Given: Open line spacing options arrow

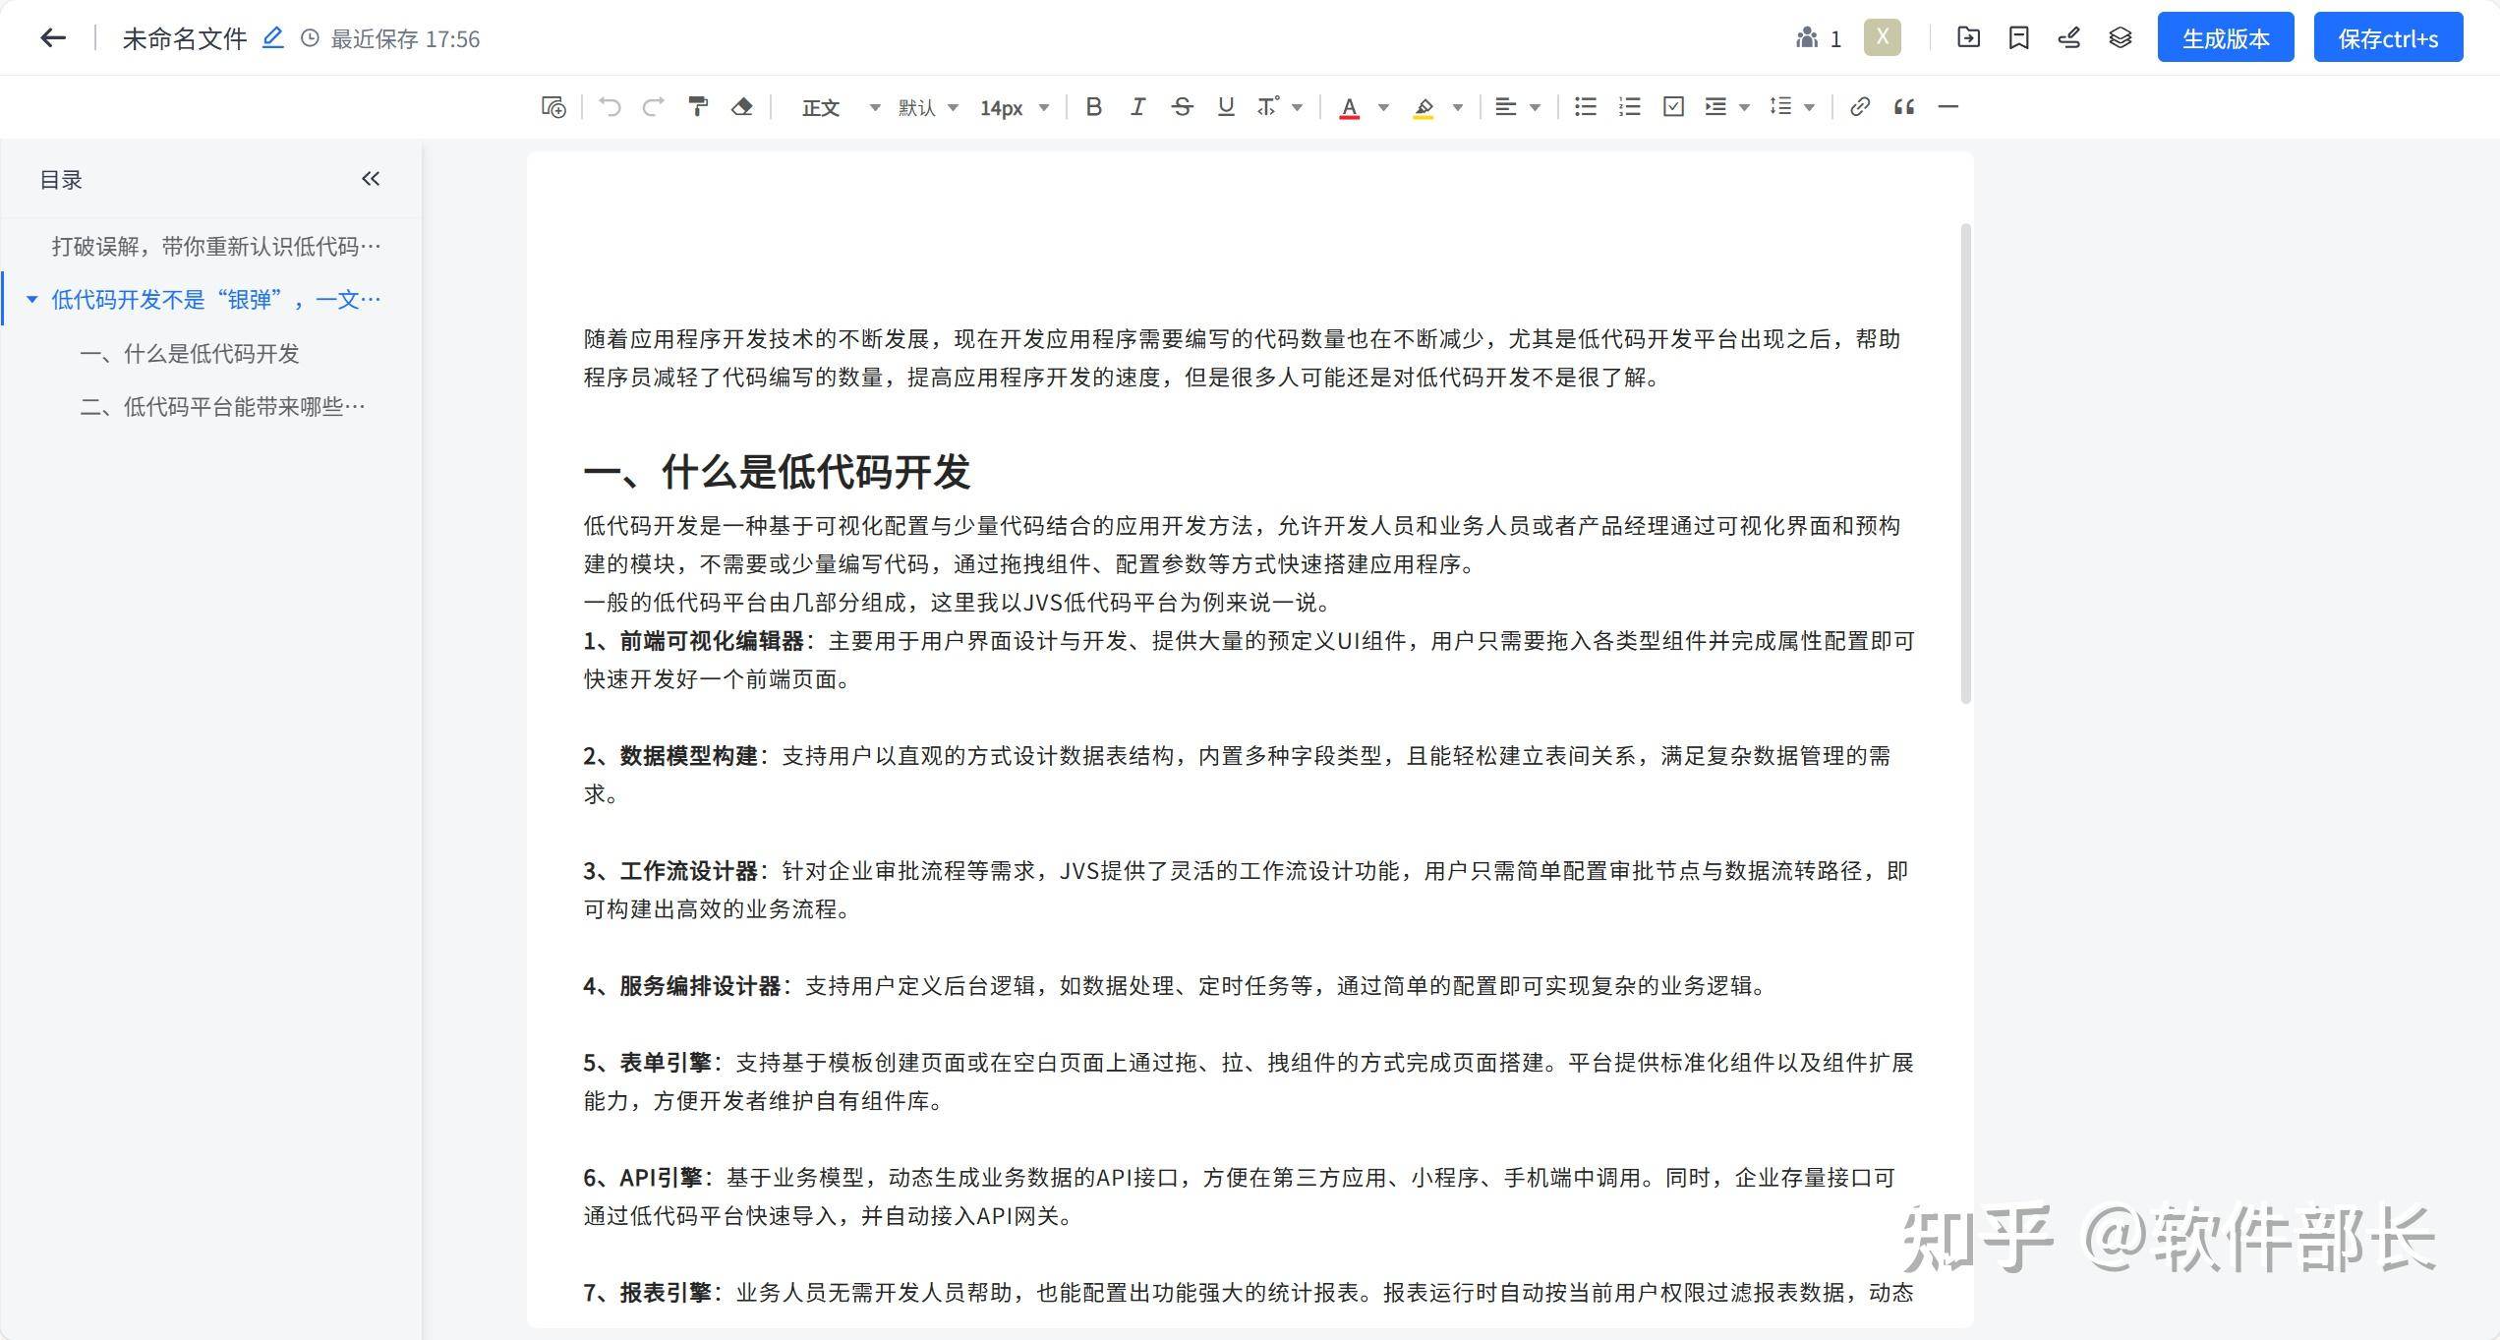Looking at the screenshot, I should (x=1810, y=107).
